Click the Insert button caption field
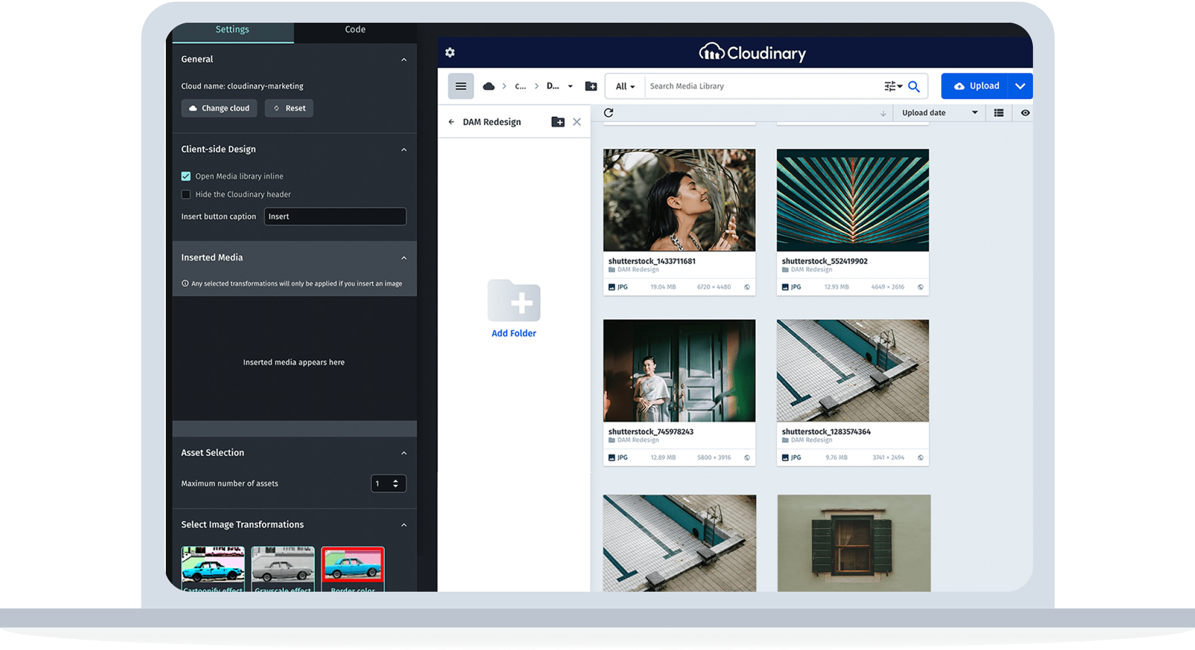Viewport: 1195px width, 650px height. tap(335, 216)
